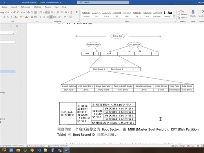204x153 pixels.
Task: Open Chrome from the taskbar
Action: click(32, 150)
